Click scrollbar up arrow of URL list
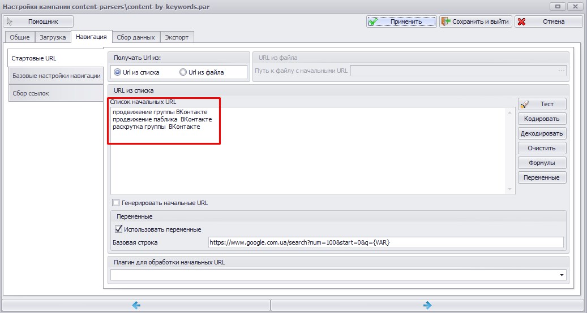Screen dimensions: 587x313 pos(509,112)
